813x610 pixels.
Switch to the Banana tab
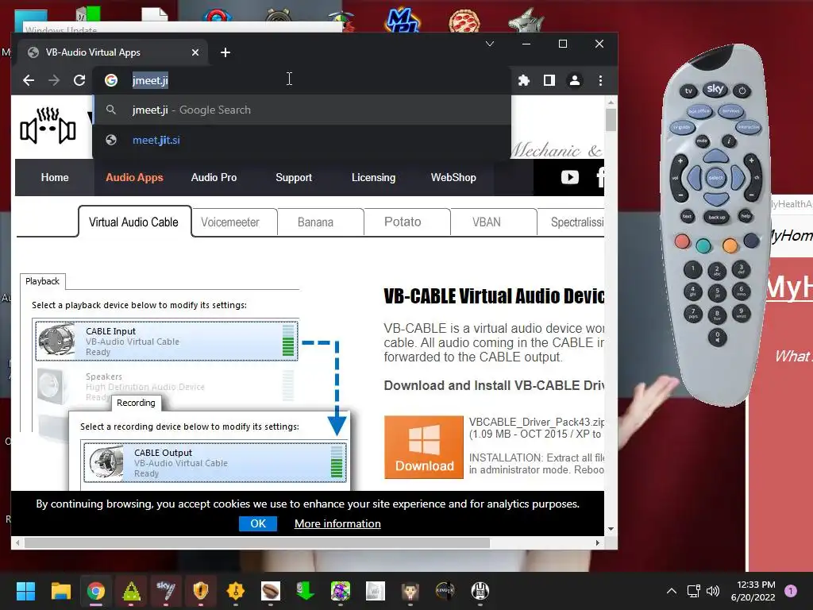coord(315,222)
